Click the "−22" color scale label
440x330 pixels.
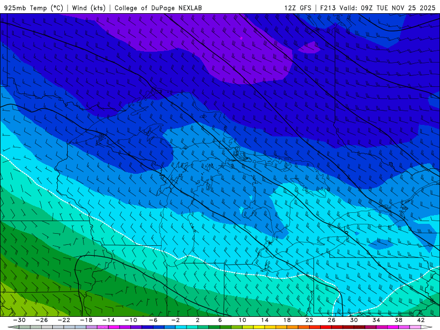[x=64, y=320]
